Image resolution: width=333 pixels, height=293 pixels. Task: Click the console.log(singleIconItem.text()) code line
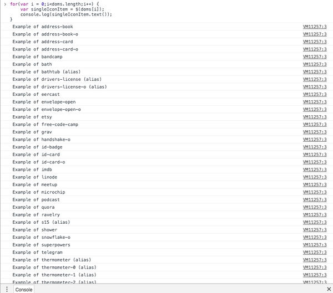(66, 14)
